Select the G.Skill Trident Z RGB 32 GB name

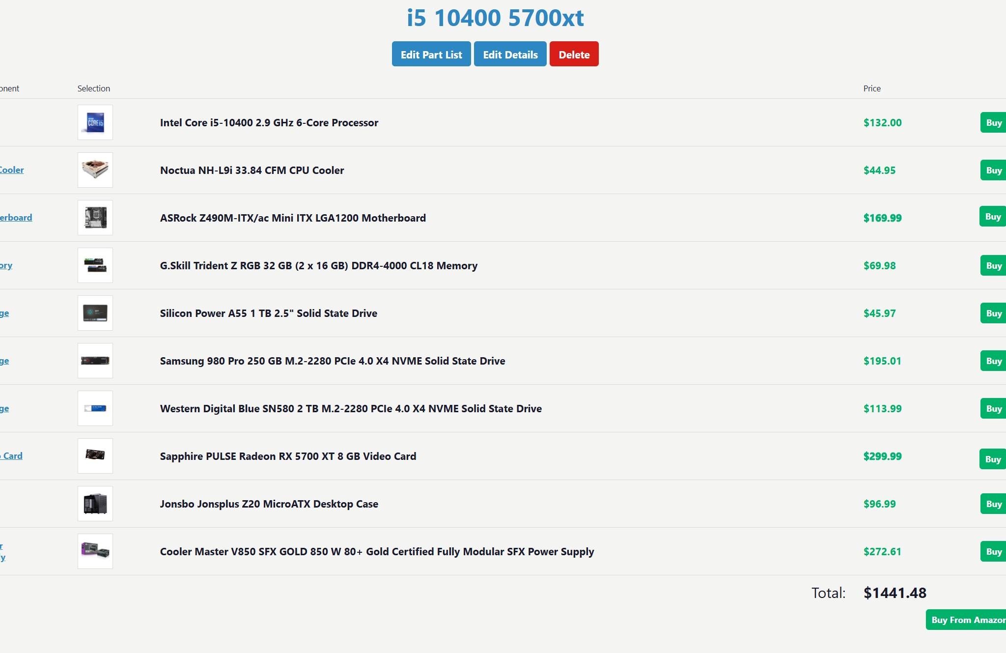click(319, 265)
